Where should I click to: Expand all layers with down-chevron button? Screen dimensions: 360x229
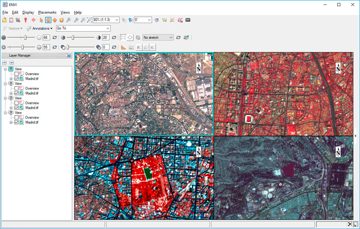click(12, 63)
